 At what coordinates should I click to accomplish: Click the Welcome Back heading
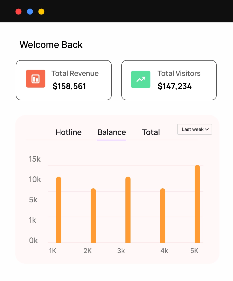pyautogui.click(x=51, y=45)
